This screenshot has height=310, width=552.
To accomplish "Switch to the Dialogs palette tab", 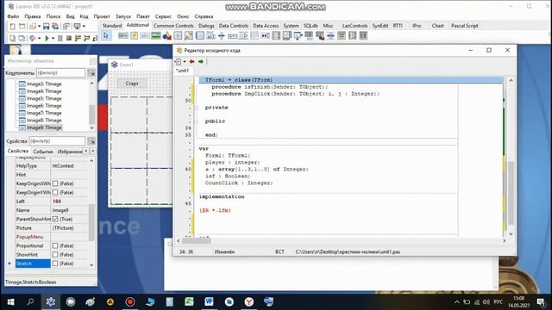I will 206,26.
